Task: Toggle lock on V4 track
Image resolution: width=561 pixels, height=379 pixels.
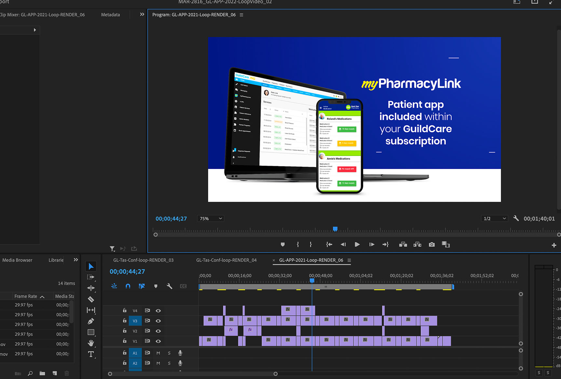Action: 125,310
